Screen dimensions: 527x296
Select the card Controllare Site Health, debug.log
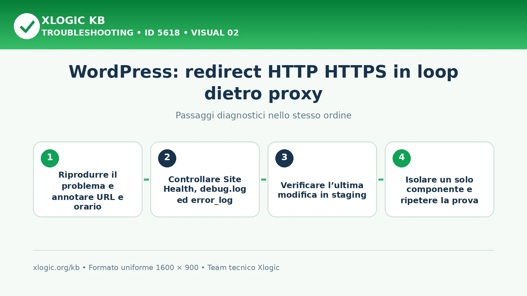tap(205, 179)
